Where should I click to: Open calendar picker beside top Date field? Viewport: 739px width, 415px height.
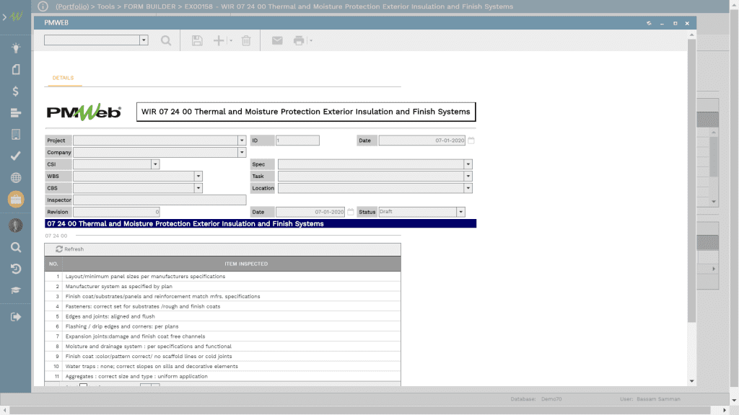[471, 140]
